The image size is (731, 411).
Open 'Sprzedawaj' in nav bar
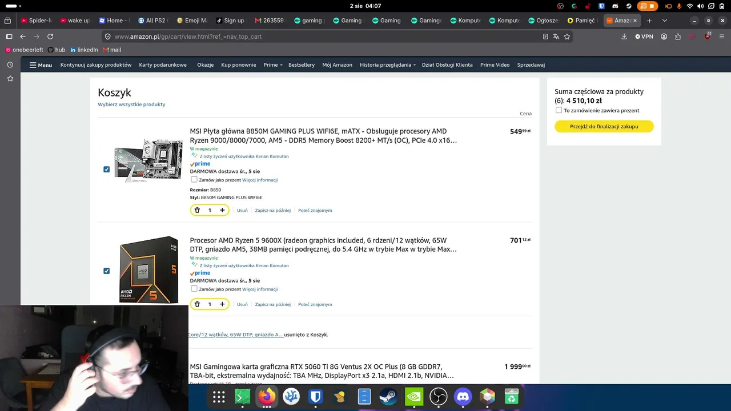click(531, 65)
